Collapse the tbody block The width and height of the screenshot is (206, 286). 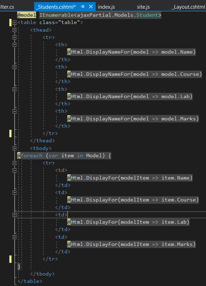15,148
